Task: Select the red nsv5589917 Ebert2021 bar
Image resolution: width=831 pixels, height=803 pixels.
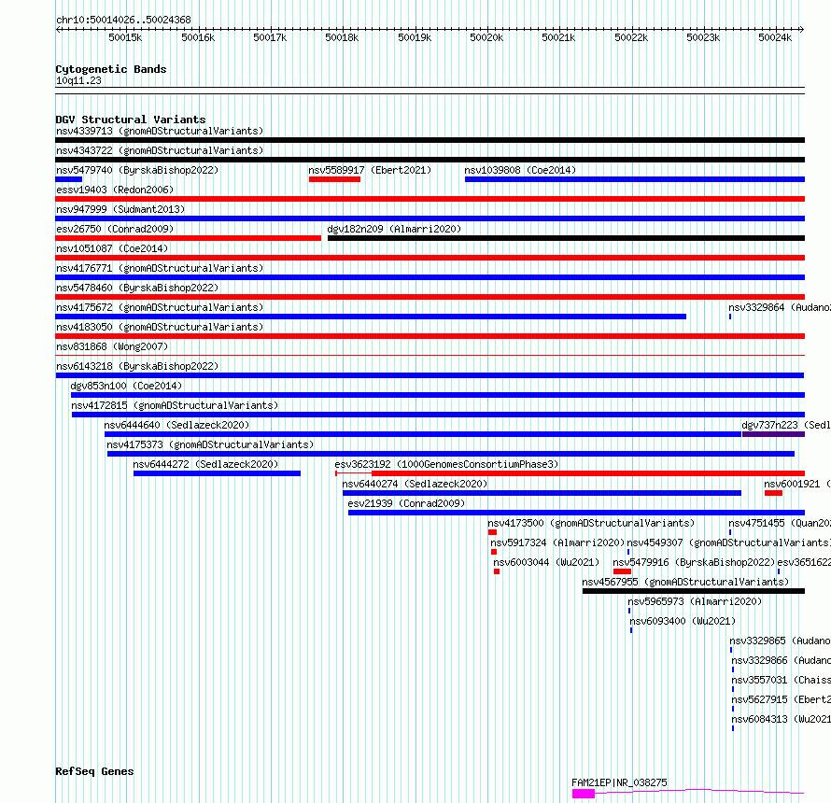Action: coord(334,179)
